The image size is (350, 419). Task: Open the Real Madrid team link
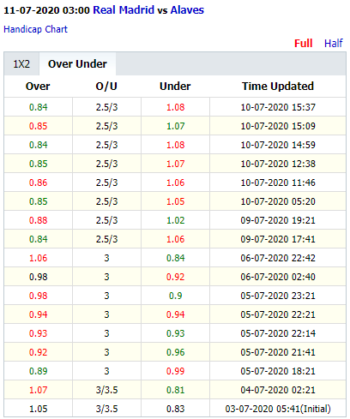pyautogui.click(x=124, y=10)
